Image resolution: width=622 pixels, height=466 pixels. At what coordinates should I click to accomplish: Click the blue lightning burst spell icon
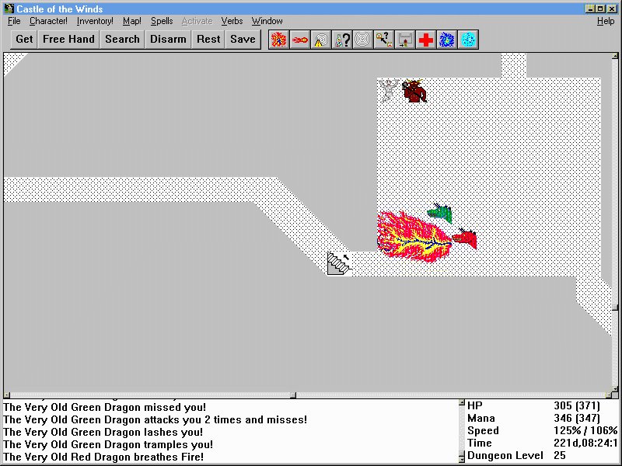pos(446,40)
